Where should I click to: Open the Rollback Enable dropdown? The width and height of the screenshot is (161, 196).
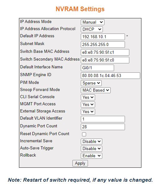(x=91, y=156)
